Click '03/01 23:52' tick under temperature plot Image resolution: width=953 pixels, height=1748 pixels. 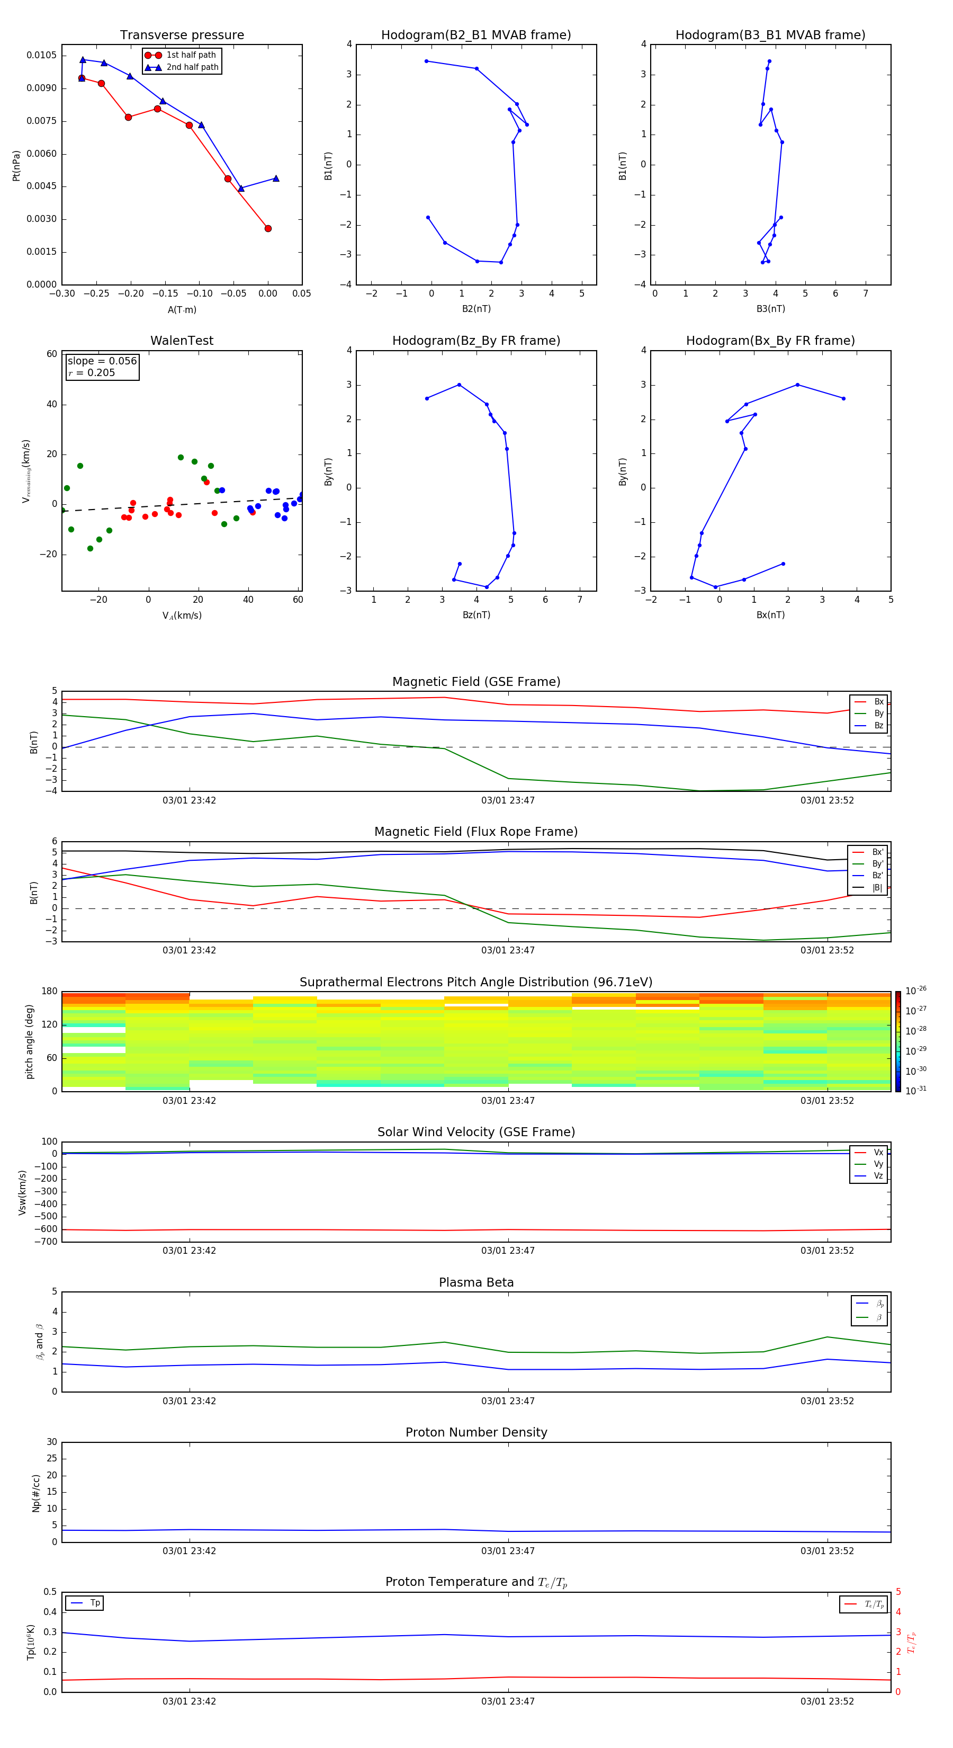(827, 1701)
